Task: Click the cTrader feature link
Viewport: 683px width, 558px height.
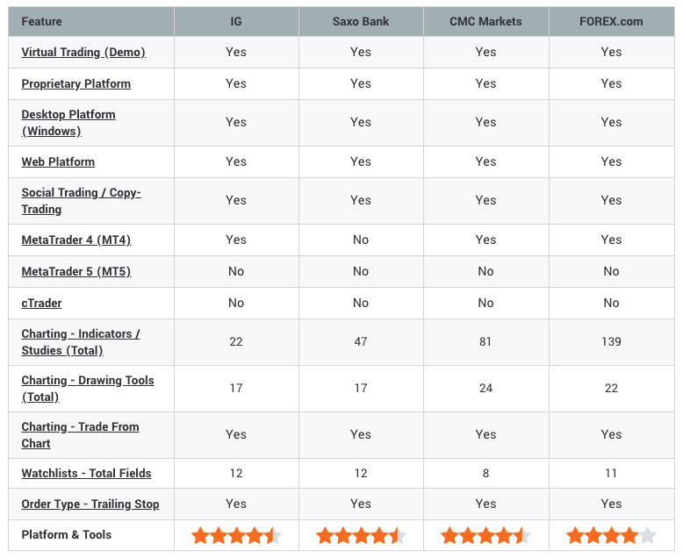Action: (41, 303)
